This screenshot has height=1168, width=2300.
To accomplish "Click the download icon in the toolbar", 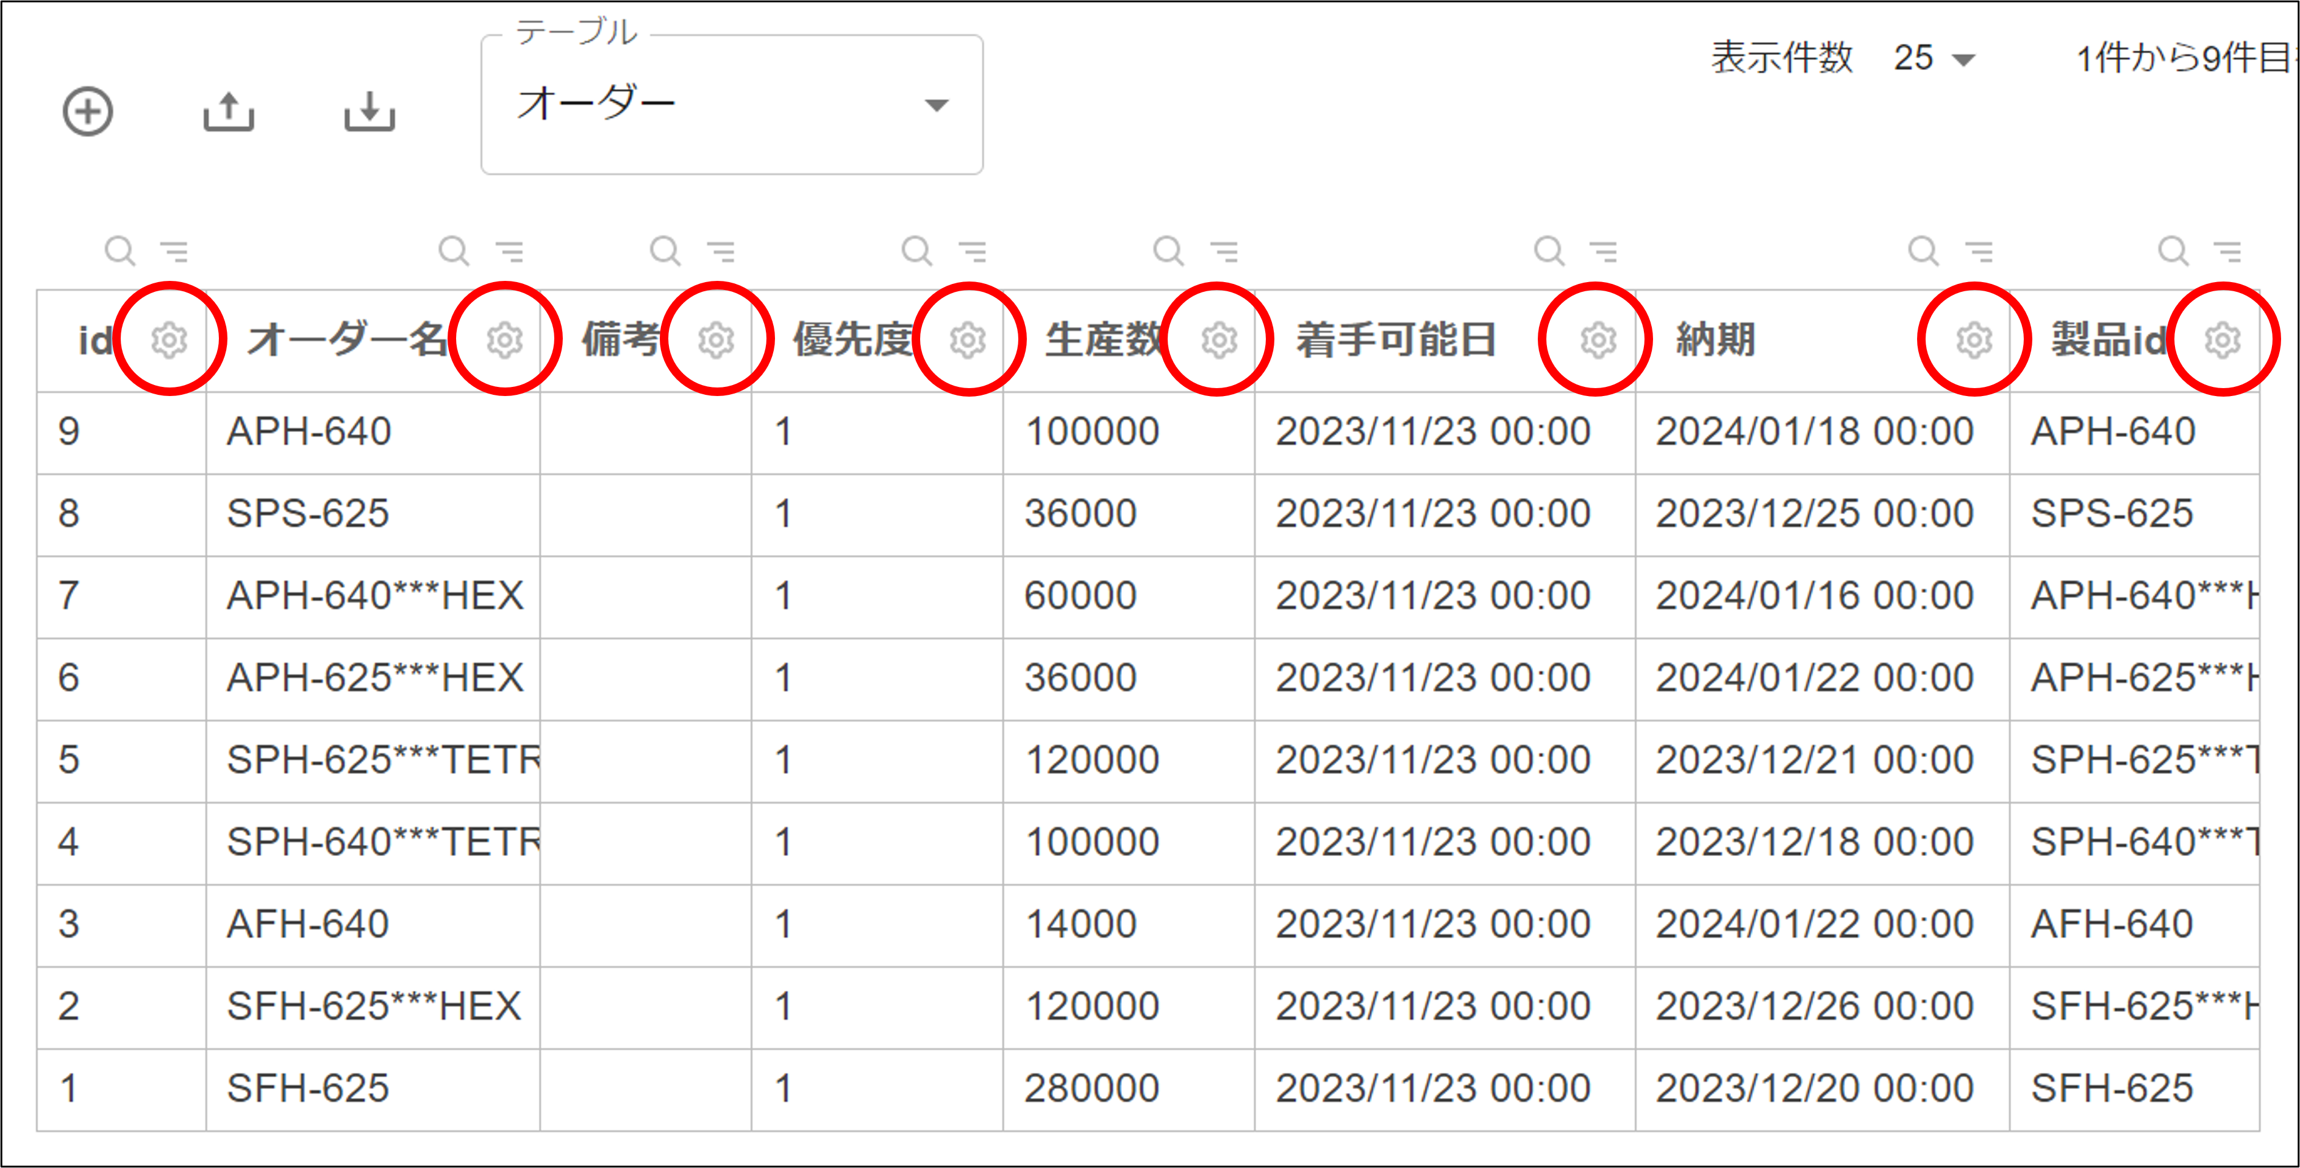I will point(370,111).
